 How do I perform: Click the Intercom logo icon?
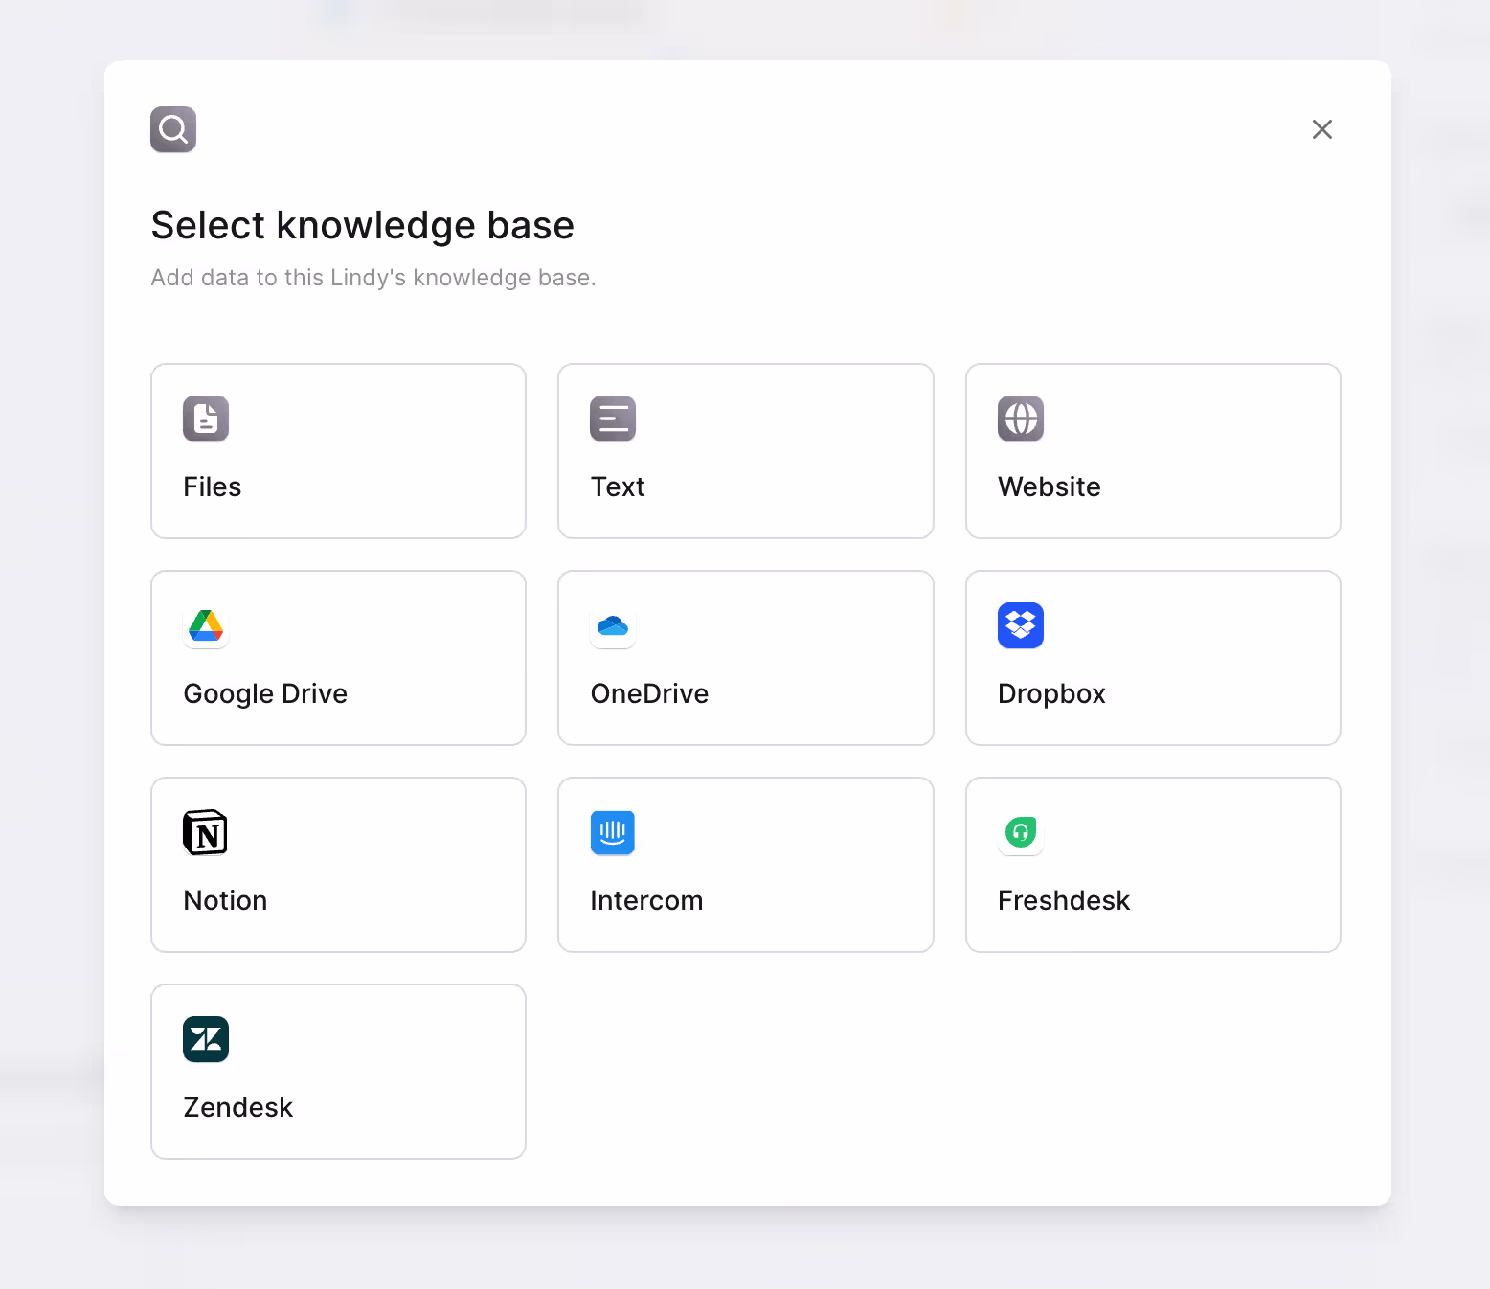click(613, 832)
